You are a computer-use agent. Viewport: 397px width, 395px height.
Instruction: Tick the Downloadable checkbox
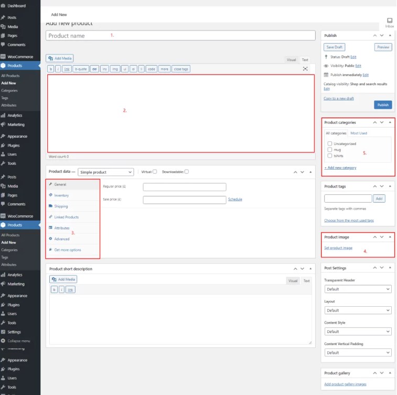coord(187,172)
